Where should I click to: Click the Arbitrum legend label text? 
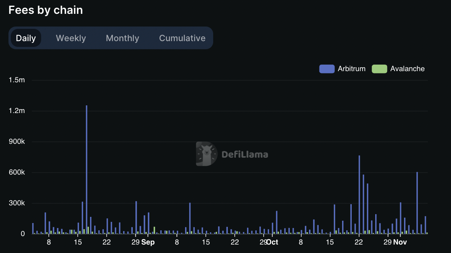coord(351,69)
